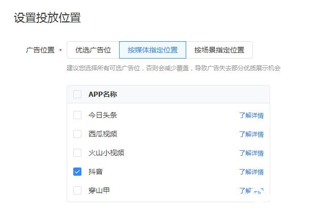The height and width of the screenshot is (221, 317).
Task: Open 了解详情 link for 抖音
Action: (251, 172)
